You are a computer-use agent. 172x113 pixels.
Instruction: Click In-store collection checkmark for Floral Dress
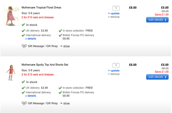click(x=60, y=31)
